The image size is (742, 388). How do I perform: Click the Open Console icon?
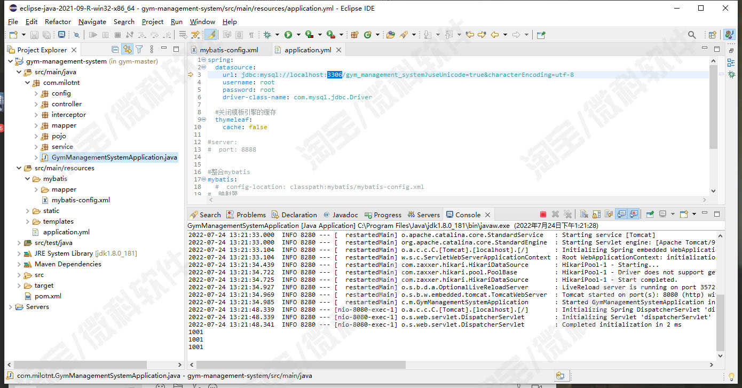(684, 215)
